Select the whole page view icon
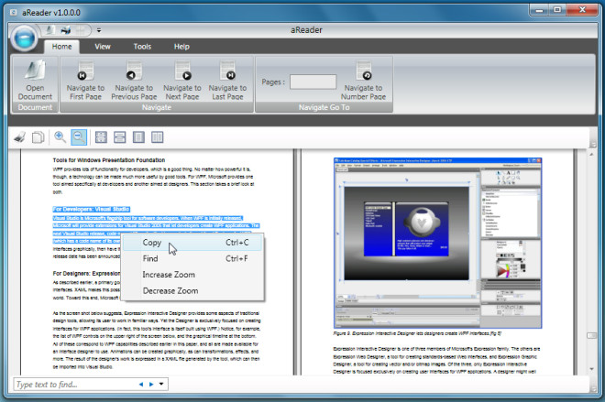The image size is (605, 402). 138,137
